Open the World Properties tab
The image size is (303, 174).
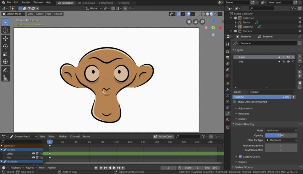tap(227, 76)
